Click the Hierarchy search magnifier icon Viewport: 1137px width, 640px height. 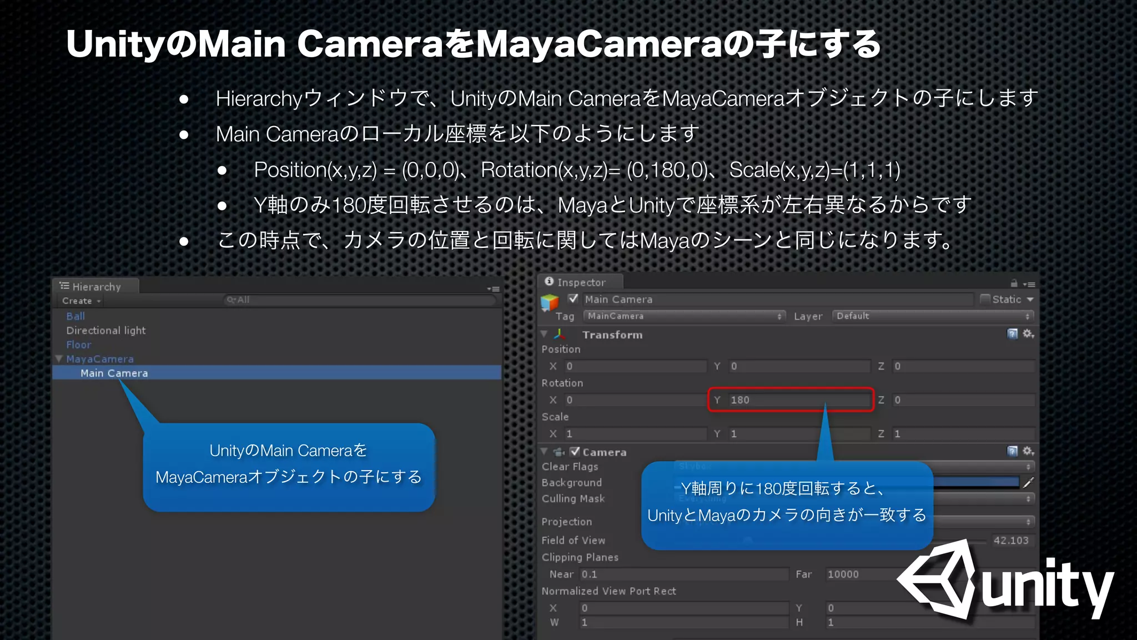pos(231,300)
